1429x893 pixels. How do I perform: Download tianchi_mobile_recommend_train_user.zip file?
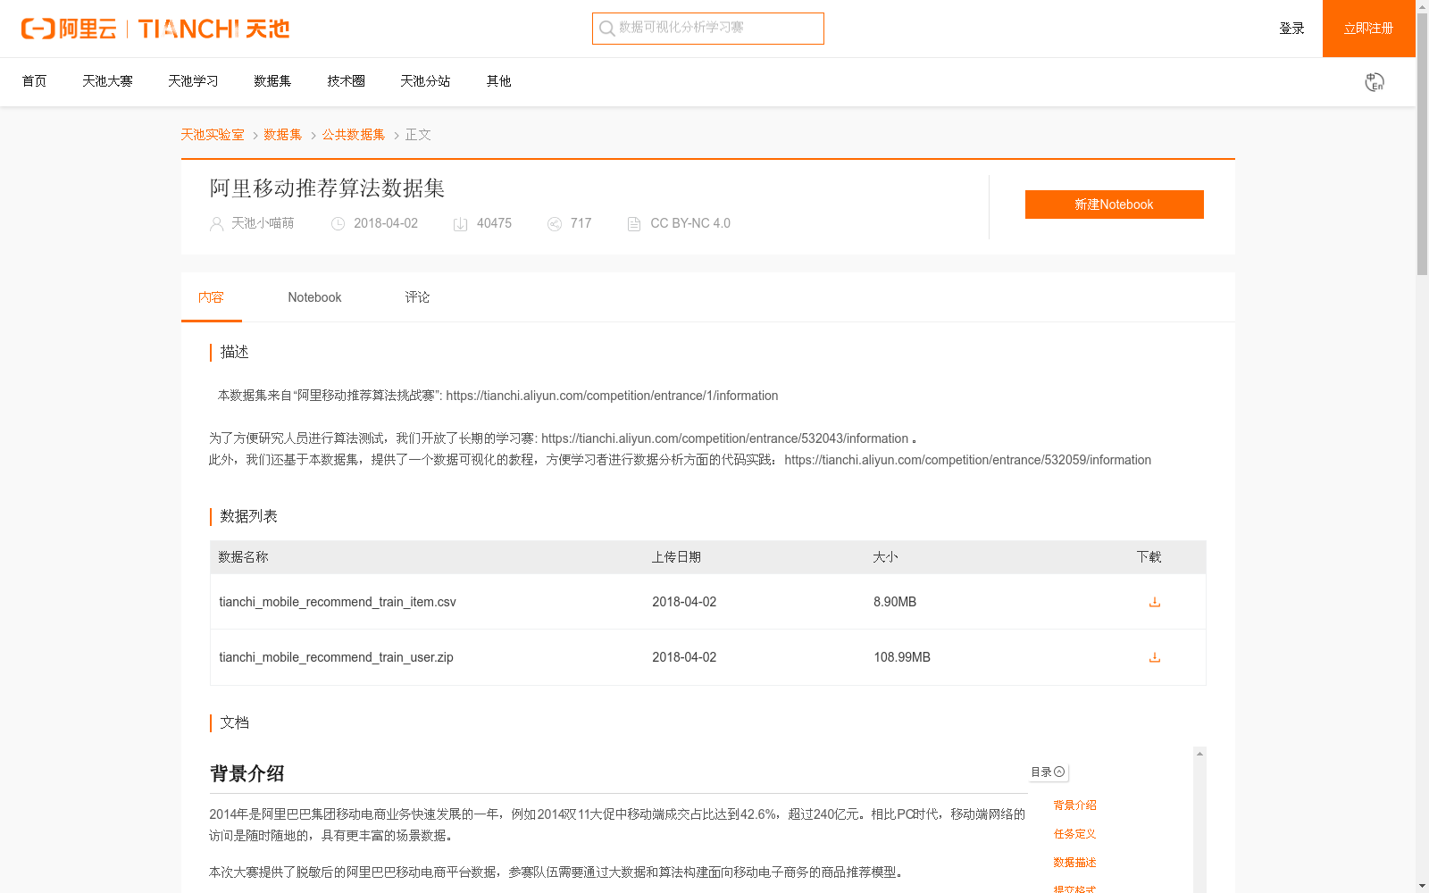[x=1154, y=657]
